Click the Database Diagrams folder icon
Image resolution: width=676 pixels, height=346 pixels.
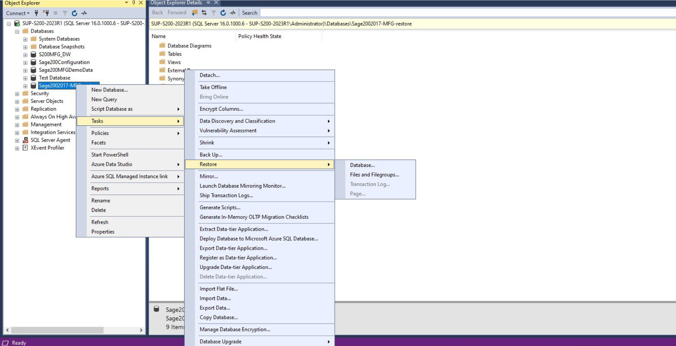pos(162,45)
